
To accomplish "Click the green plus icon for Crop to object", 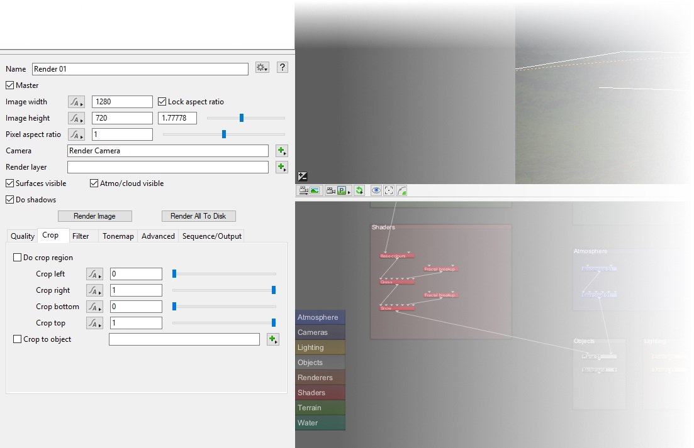I will 273,339.
